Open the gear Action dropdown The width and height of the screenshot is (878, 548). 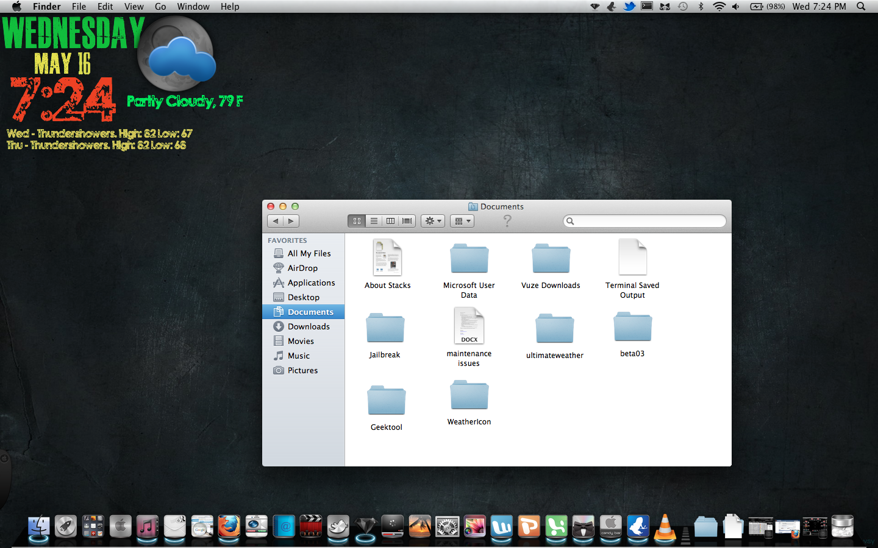point(433,221)
